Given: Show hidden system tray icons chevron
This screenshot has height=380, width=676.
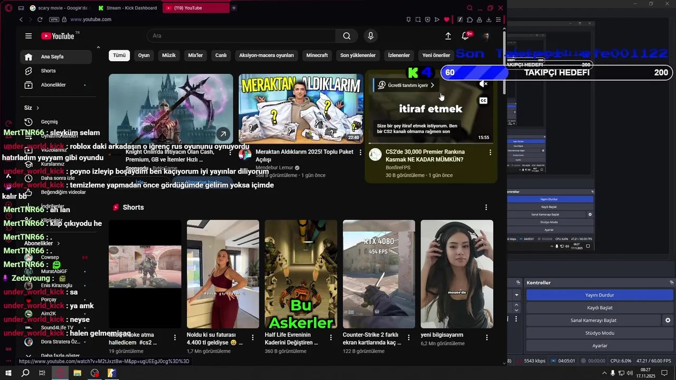Looking at the screenshot, I should [x=604, y=373].
